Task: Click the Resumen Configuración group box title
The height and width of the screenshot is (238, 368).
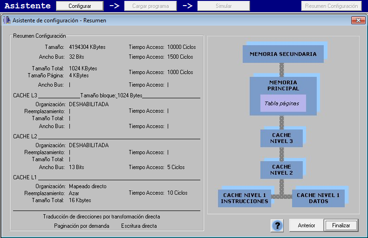Action: pos(40,36)
